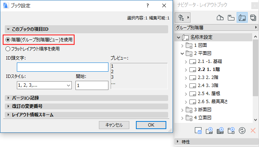Click the OK button

[151, 125]
